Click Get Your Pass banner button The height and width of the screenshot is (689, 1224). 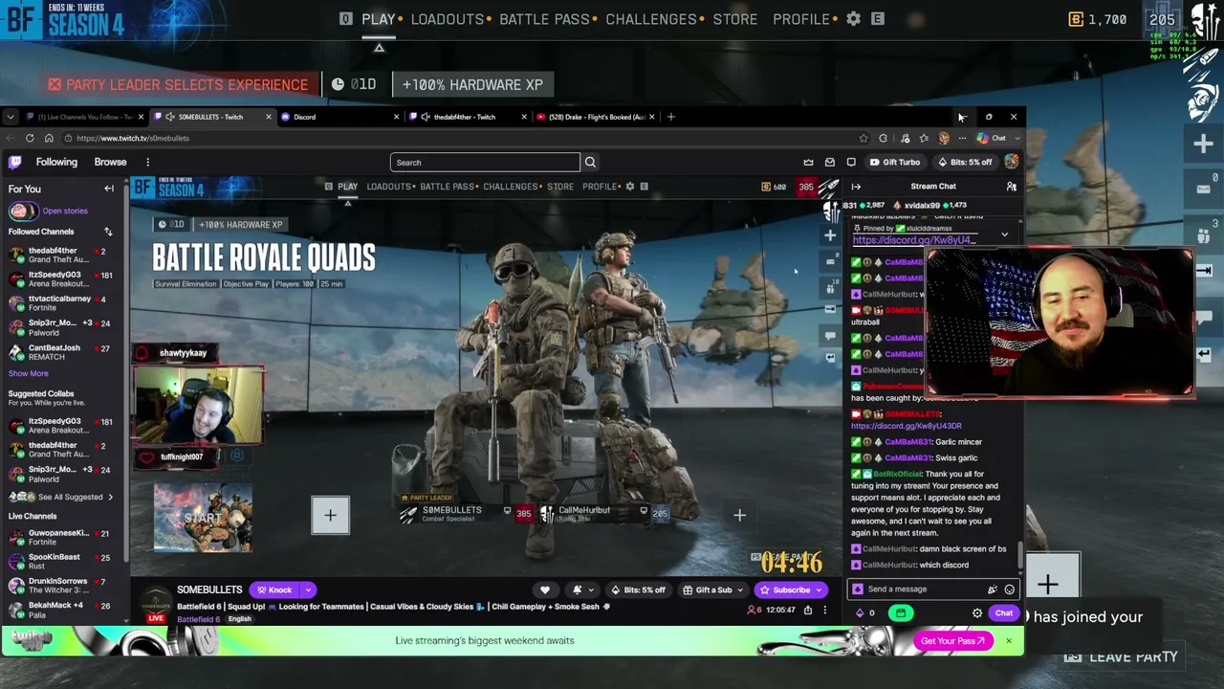[x=953, y=641]
